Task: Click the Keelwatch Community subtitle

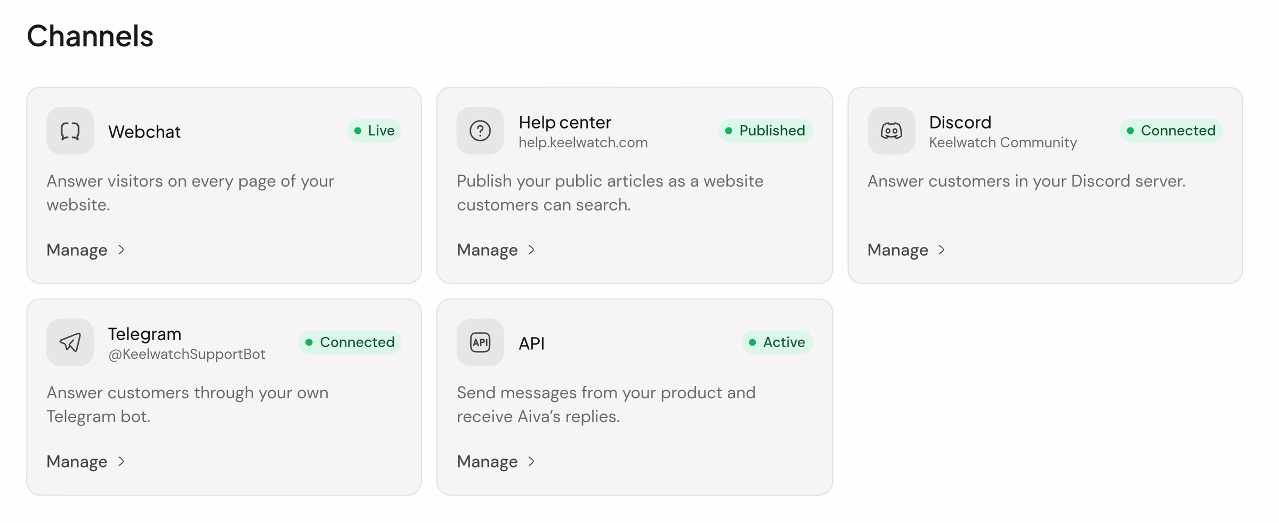Action: point(1003,143)
